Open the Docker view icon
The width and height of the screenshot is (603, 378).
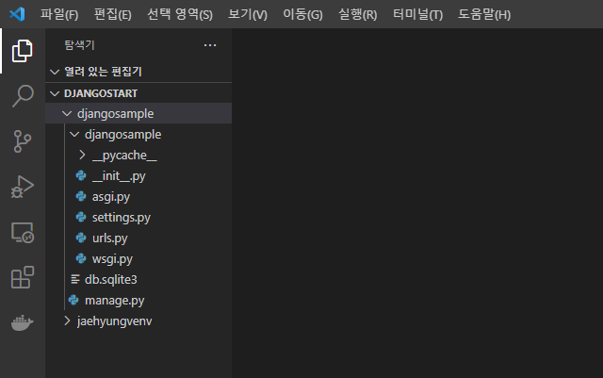[x=23, y=322]
